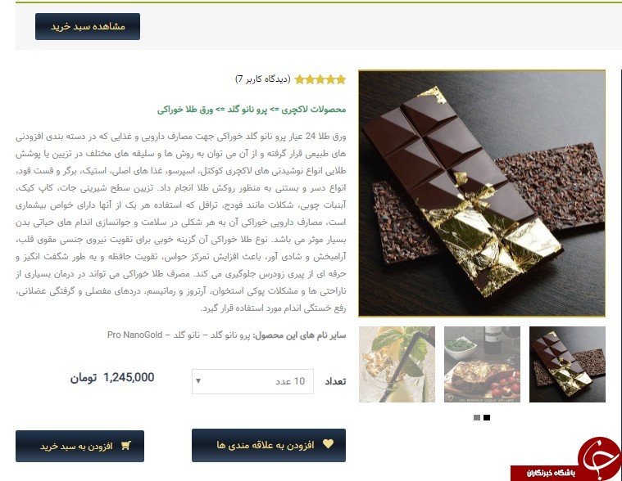Select the steak with gold leaf thumbnail
Image resolution: width=622 pixels, height=481 pixels.
pos(482,364)
